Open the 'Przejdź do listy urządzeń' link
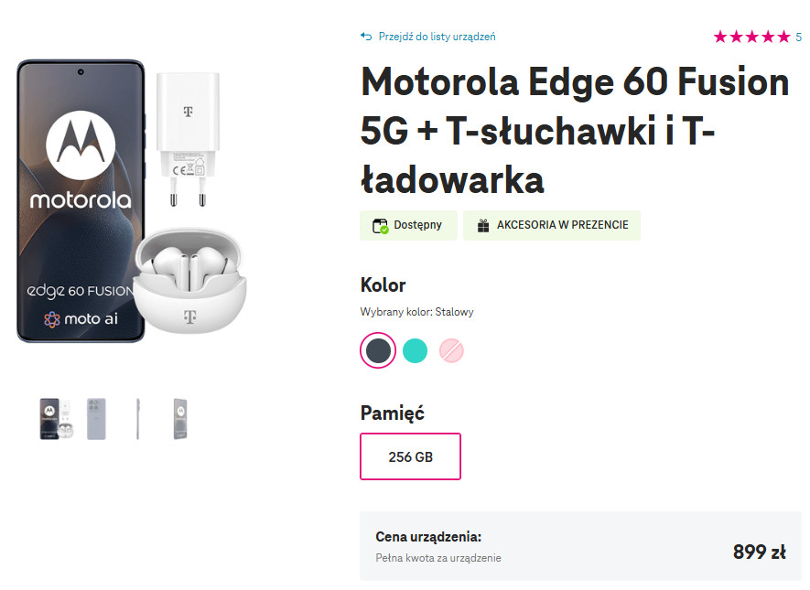This screenshot has width=810, height=590. [x=435, y=37]
